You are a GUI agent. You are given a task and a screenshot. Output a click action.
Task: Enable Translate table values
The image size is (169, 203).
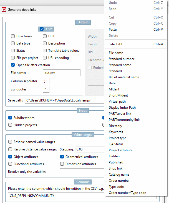(x=45, y=51)
